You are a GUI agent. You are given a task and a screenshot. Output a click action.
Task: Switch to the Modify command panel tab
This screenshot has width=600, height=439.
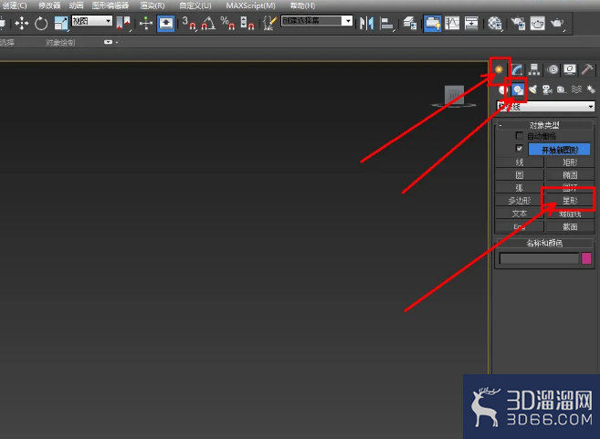tap(517, 69)
